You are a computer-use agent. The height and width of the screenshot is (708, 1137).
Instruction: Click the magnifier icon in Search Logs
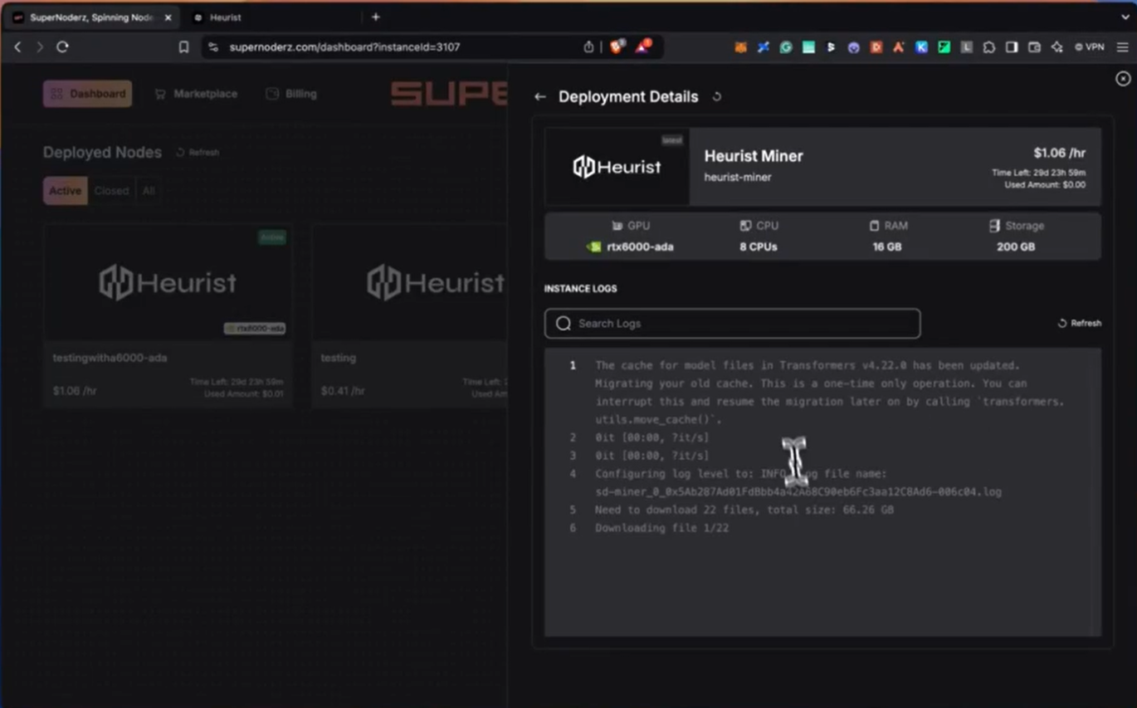(564, 324)
